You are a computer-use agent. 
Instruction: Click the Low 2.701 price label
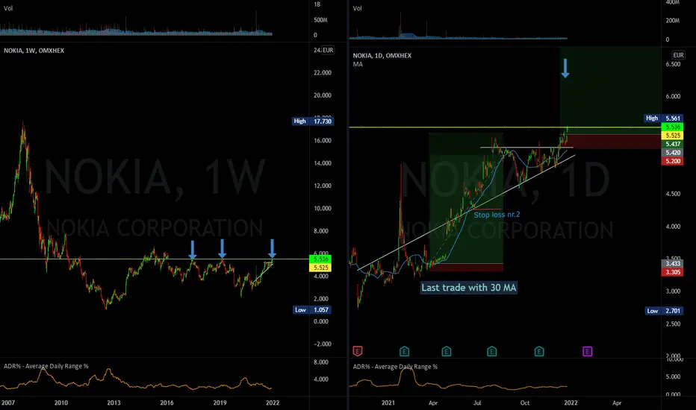pos(664,311)
